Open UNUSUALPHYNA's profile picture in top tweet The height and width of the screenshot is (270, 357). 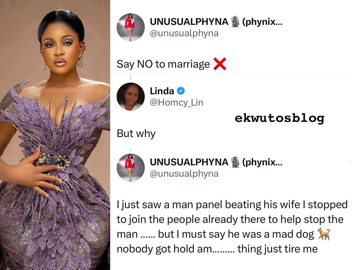pyautogui.click(x=131, y=27)
